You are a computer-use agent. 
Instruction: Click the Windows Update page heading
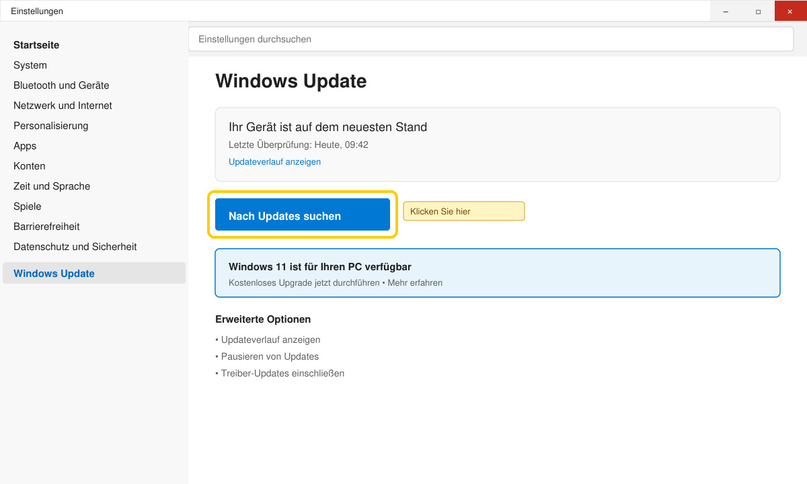pyautogui.click(x=291, y=81)
